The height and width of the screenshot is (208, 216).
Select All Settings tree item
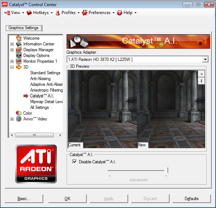pos(39,107)
